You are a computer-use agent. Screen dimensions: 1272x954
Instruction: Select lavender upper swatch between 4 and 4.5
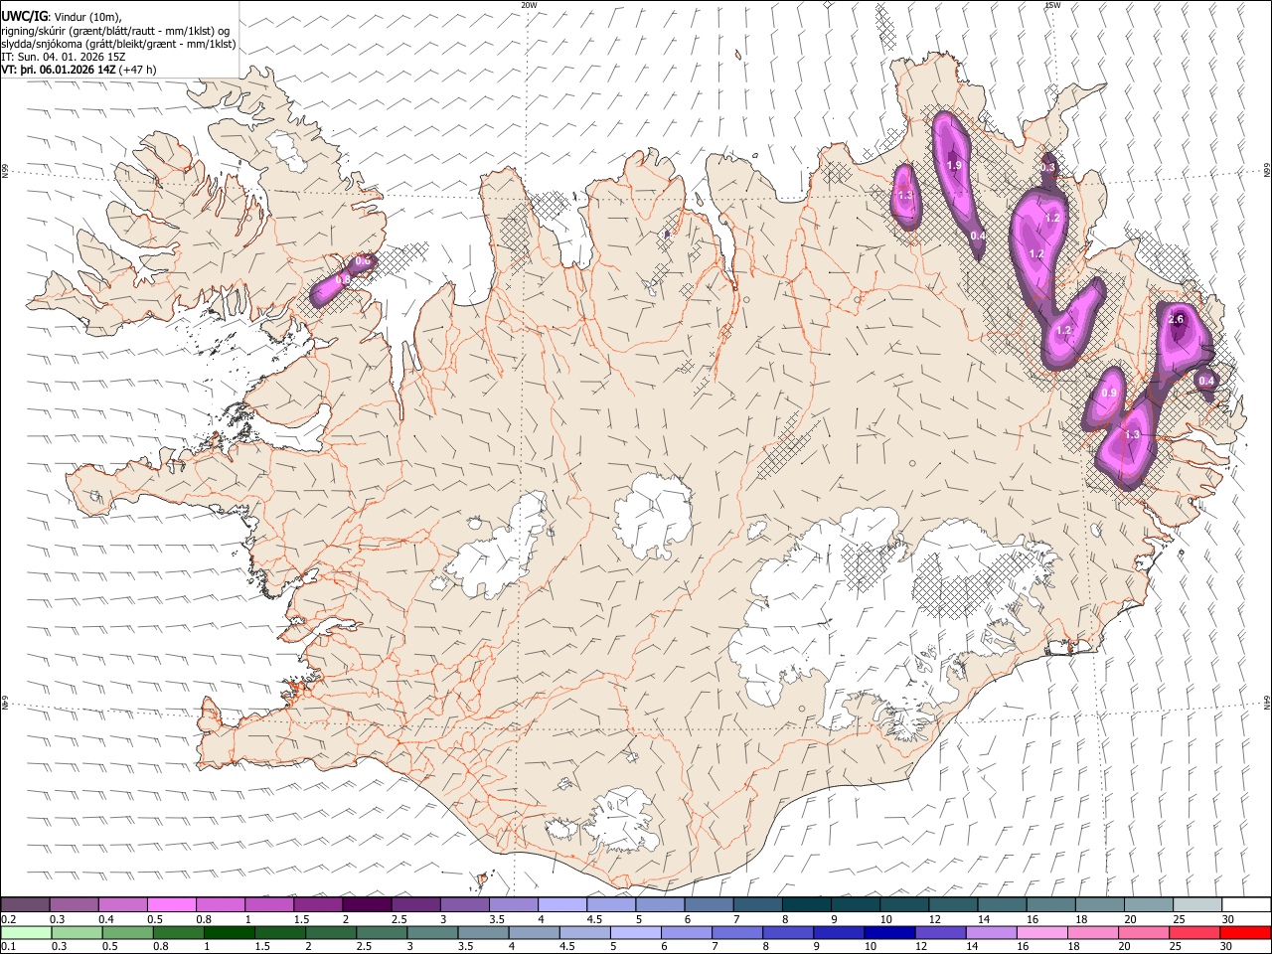pos(562,905)
